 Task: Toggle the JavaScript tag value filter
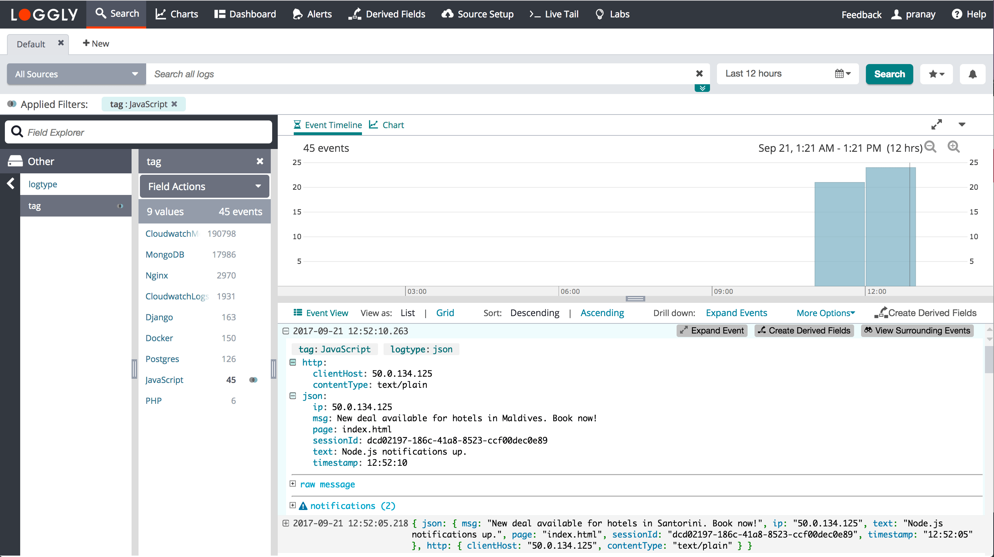tap(253, 380)
